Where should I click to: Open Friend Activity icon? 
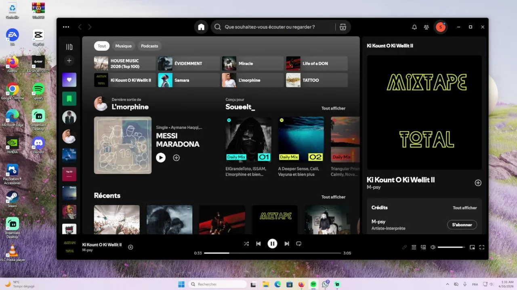[x=426, y=27]
